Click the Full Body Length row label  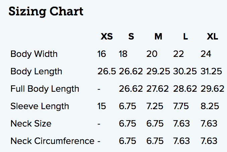(45, 89)
